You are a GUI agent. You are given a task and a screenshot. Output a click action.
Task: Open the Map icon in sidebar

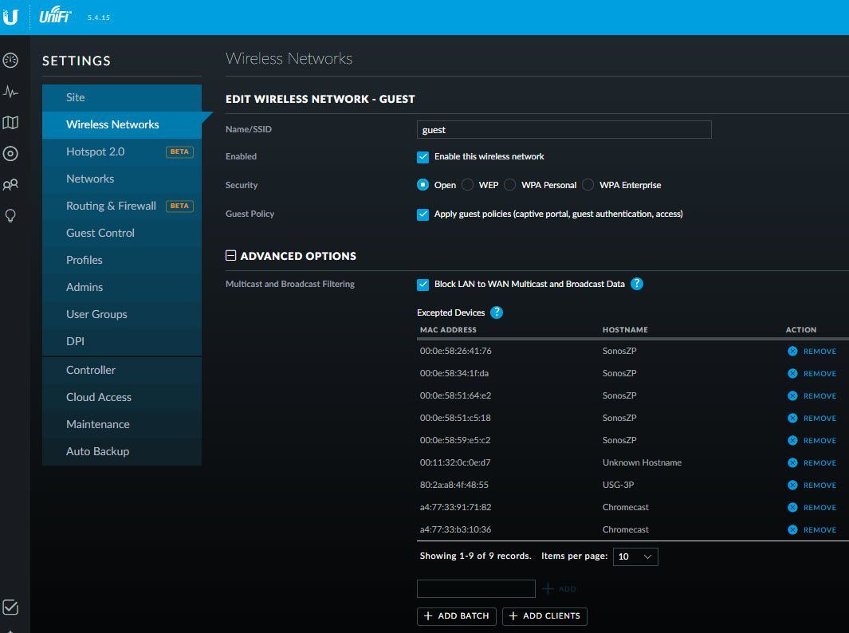coord(10,123)
